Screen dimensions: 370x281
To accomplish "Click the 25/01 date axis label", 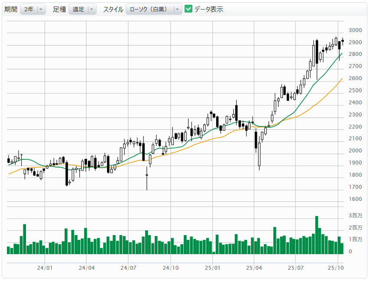I will pyautogui.click(x=212, y=268).
